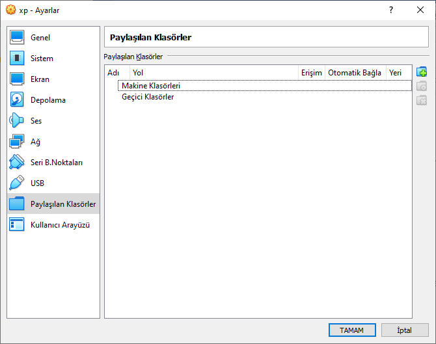This screenshot has width=436, height=344.
Task: Select the Paylaşılan Klasörler folder icon
Action: tap(17, 204)
